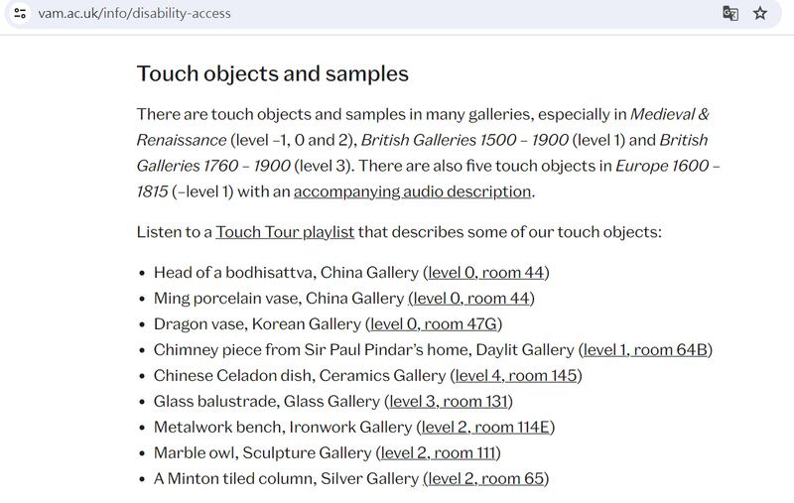Click the Metalwork bench list item text
The width and height of the screenshot is (794, 503).
[282, 427]
